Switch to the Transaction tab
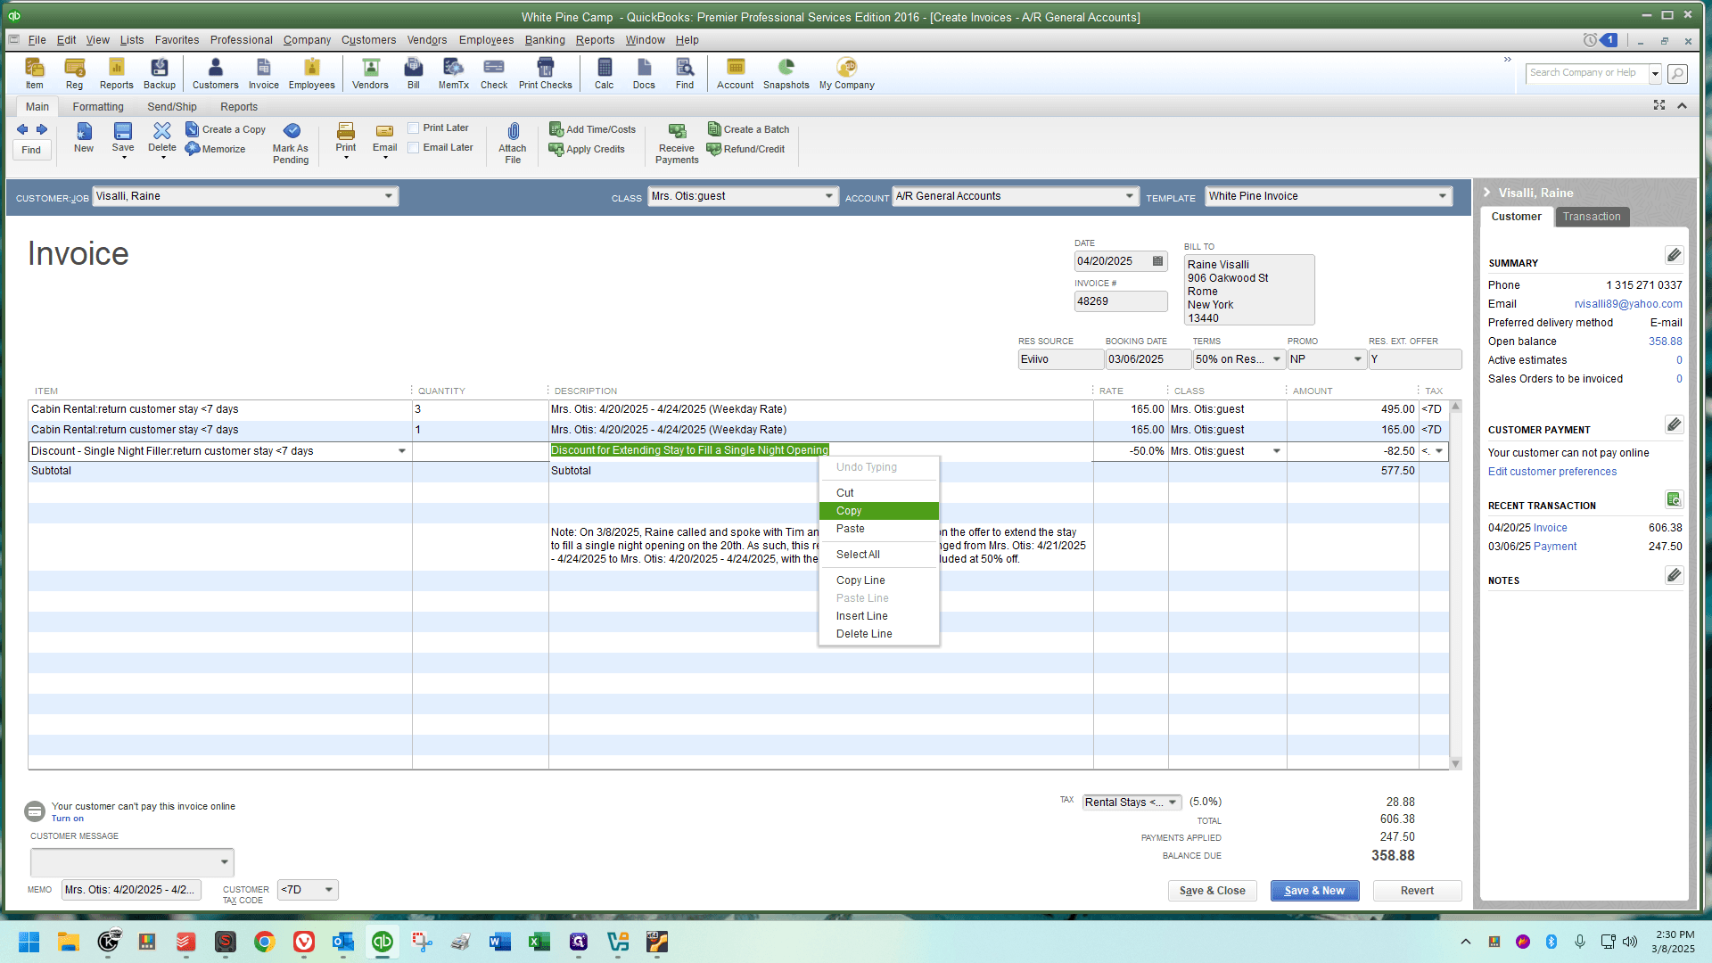The height and width of the screenshot is (963, 1712). pyautogui.click(x=1592, y=217)
